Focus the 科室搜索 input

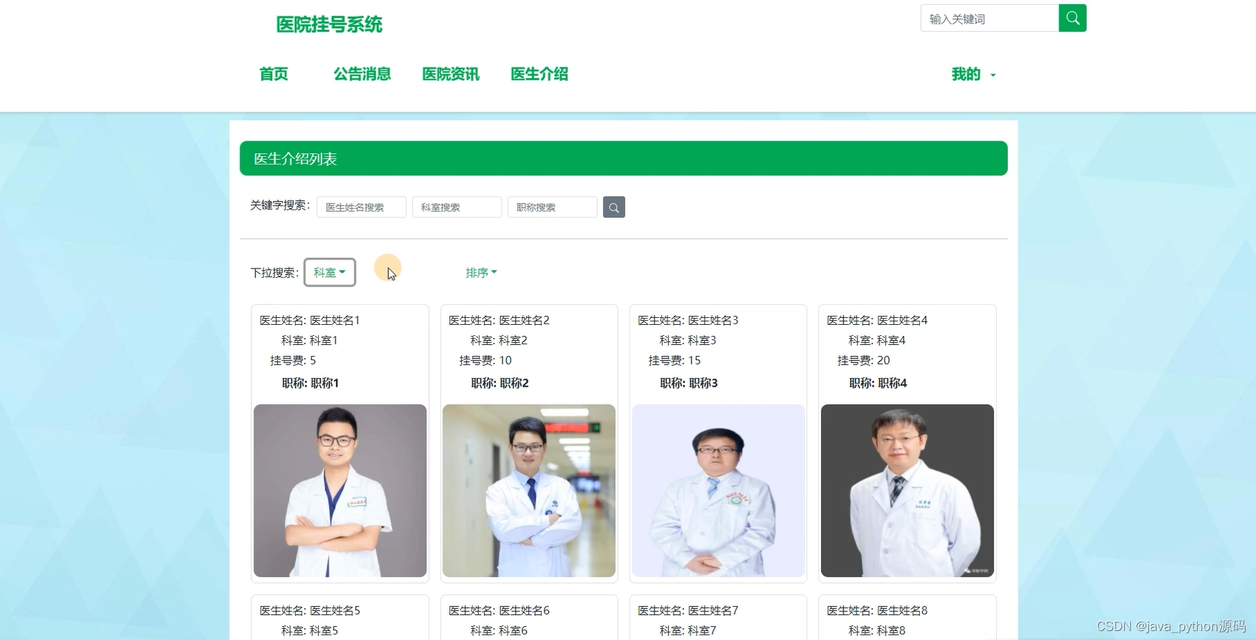[x=457, y=207]
